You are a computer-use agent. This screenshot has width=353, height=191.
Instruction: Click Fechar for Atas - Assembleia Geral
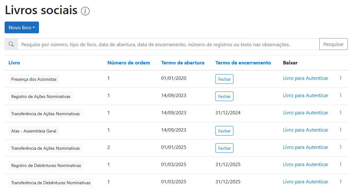pyautogui.click(x=224, y=131)
